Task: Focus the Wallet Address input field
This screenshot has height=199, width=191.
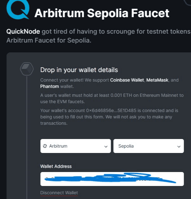Action: click(x=112, y=179)
